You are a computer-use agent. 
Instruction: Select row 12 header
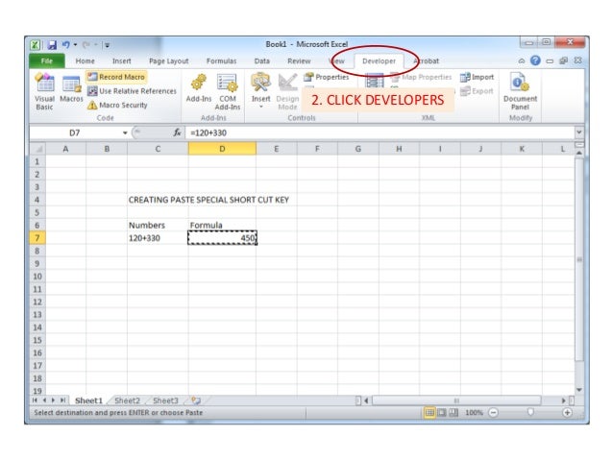[37, 302]
